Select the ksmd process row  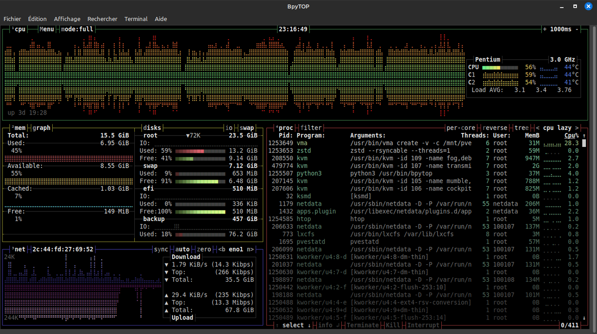tap(424, 196)
